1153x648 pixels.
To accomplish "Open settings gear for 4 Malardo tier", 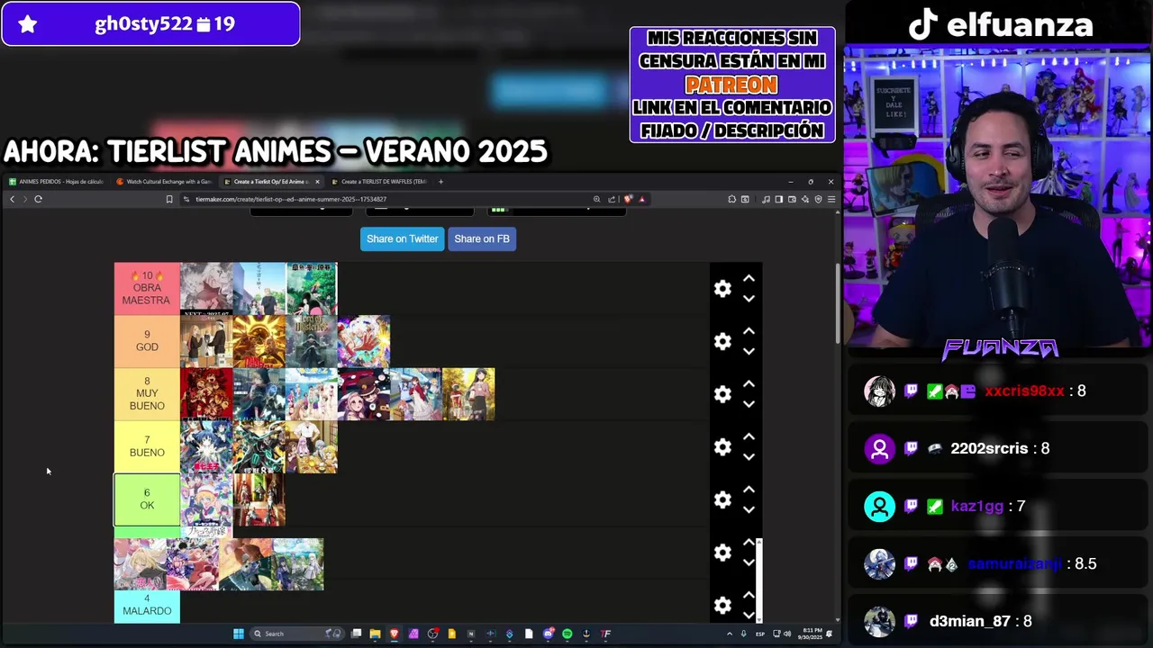I will pyautogui.click(x=722, y=605).
